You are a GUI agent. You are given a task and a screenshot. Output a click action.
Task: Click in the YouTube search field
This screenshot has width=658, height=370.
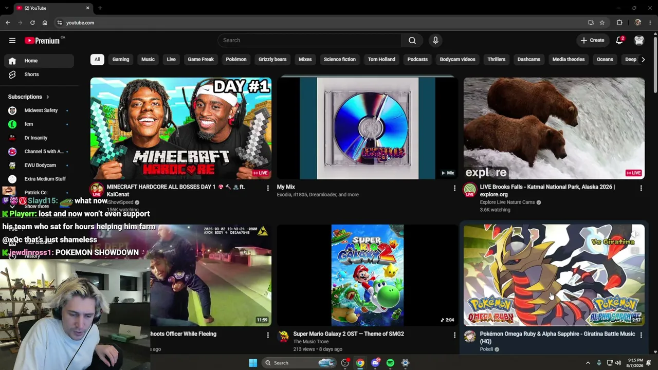309,41
